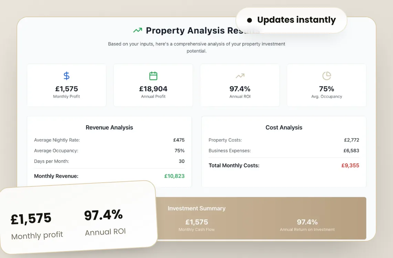The height and width of the screenshot is (258, 393).
Task: Click the Monthly Revenue label
Action: tap(56, 176)
